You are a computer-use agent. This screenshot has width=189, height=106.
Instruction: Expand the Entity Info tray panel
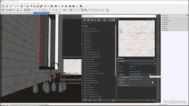click(175, 17)
